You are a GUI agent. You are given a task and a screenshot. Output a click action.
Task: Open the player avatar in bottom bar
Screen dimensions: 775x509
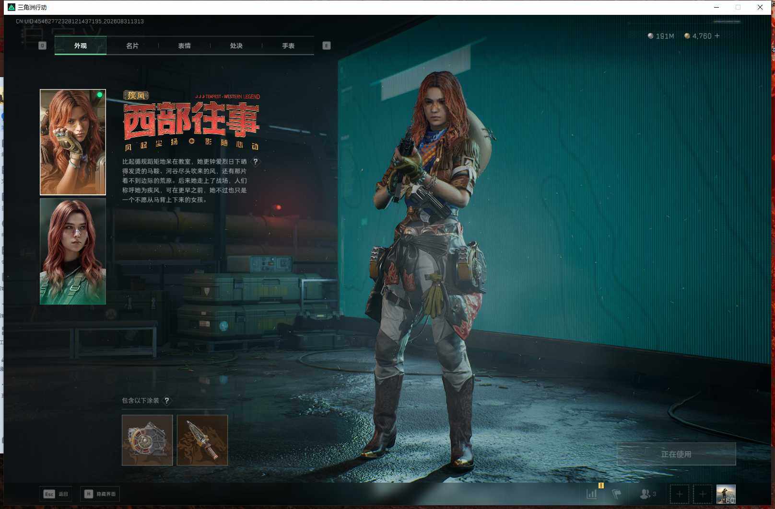point(726,494)
